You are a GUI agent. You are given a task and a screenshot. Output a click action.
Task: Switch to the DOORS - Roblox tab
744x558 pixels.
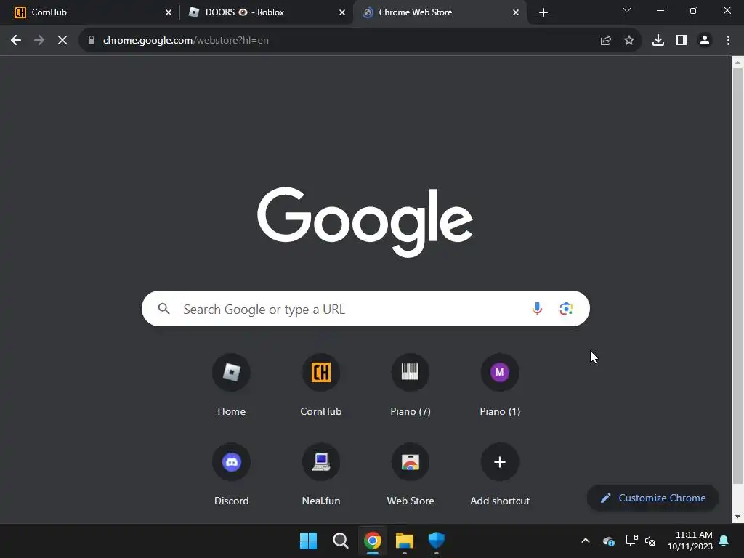[266, 12]
